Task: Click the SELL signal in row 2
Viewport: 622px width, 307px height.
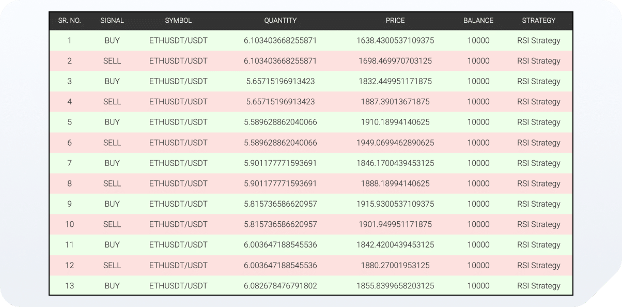Action: pos(112,61)
